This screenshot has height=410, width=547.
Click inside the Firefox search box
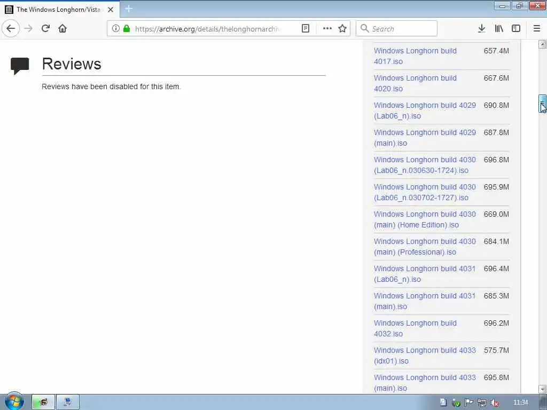[x=397, y=28]
